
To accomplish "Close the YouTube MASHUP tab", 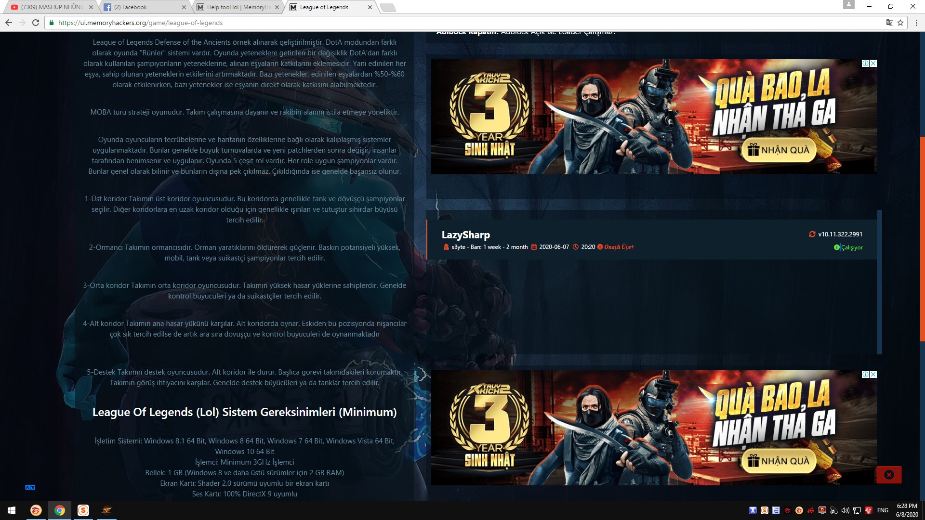I will click(91, 7).
